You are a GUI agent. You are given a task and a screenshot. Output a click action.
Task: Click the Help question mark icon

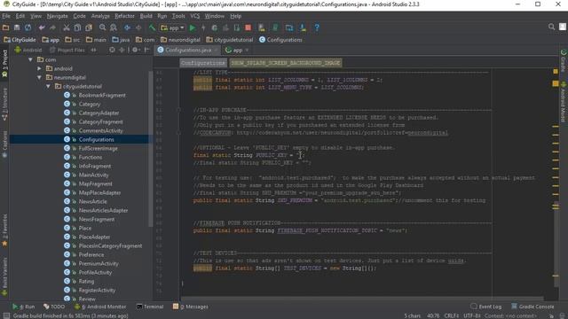(317, 27)
